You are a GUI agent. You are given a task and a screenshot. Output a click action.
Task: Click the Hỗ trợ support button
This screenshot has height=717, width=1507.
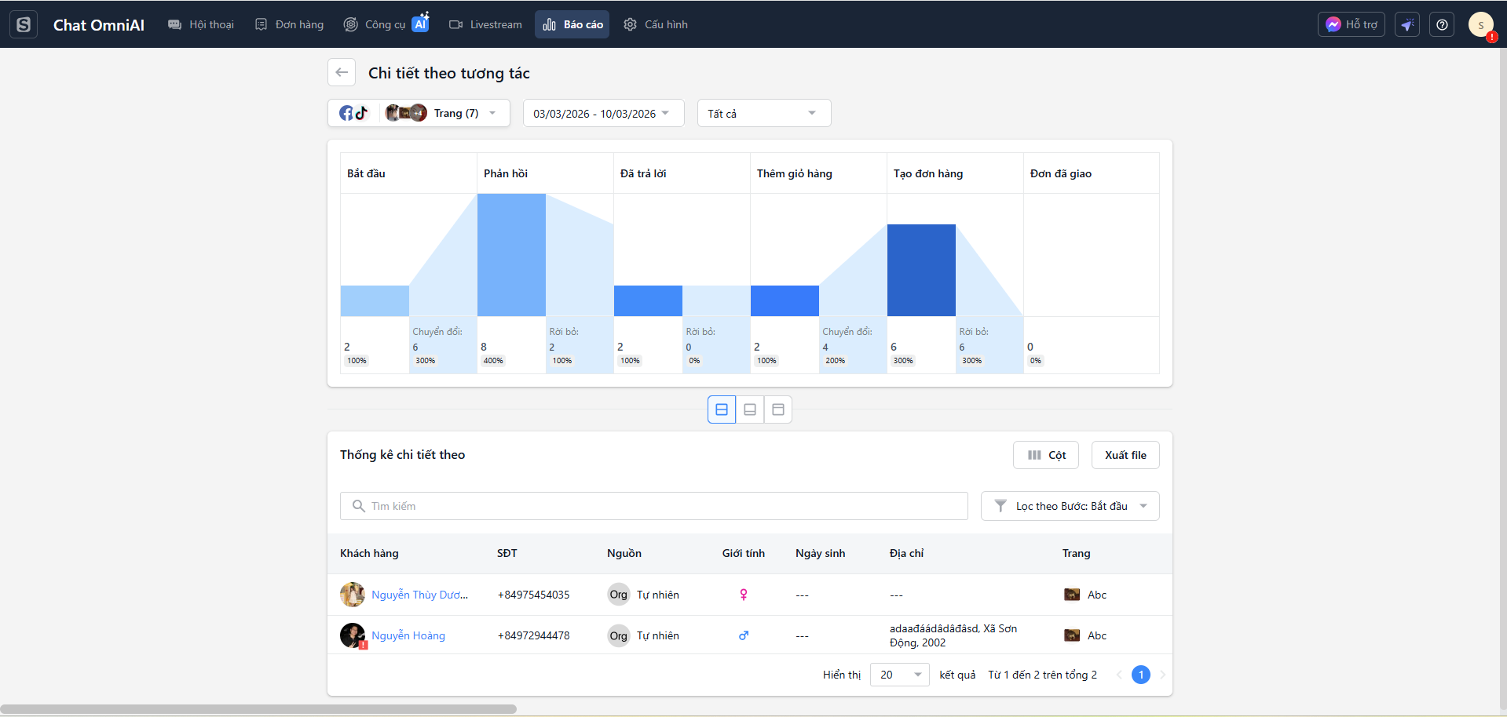(1352, 24)
